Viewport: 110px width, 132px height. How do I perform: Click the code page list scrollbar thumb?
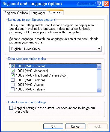click(x=99, y=69)
